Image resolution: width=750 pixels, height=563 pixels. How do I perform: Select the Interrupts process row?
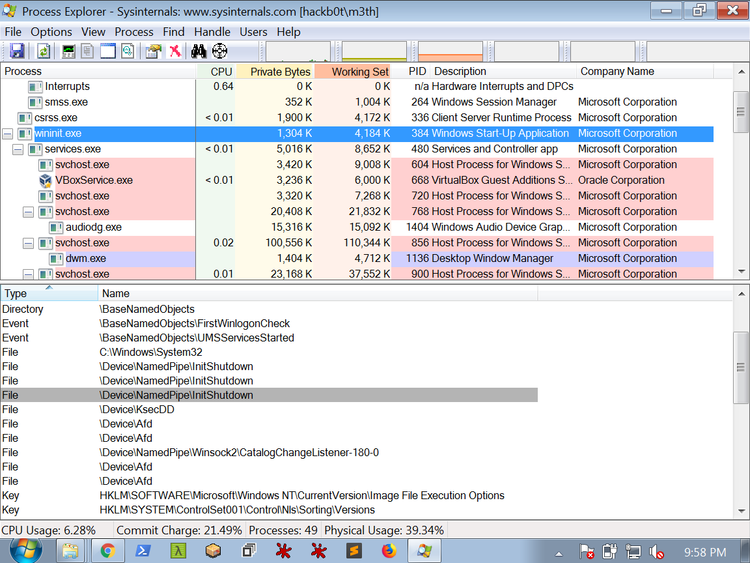point(357,87)
